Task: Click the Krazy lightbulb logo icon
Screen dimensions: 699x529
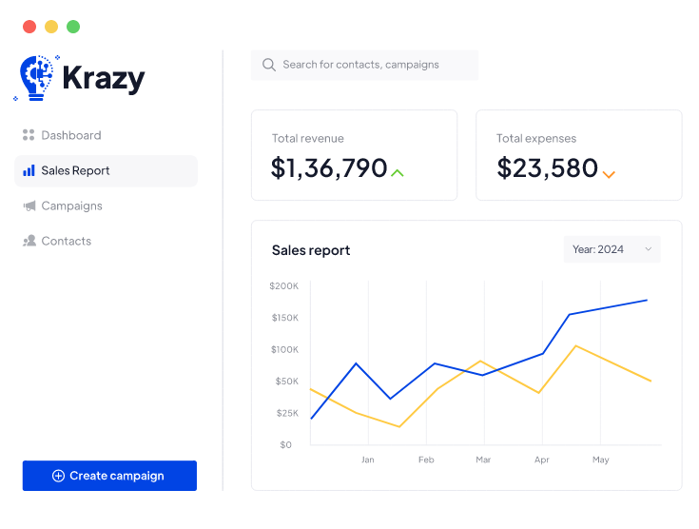Action: coord(36,78)
